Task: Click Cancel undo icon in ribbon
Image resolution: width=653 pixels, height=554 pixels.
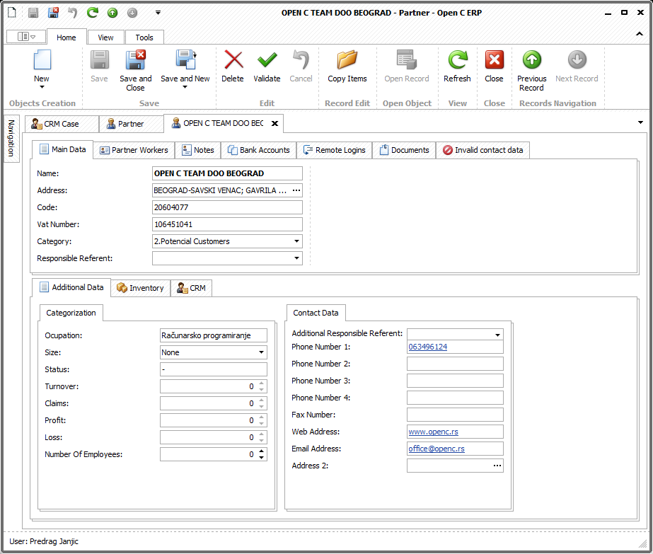Action: click(301, 59)
